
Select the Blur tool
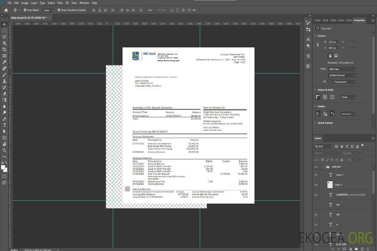[x=4, y=106]
